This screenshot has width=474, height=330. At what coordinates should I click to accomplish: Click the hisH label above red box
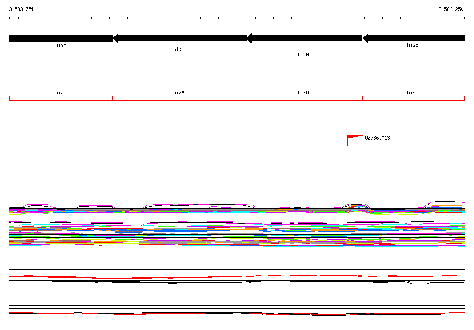click(x=303, y=92)
